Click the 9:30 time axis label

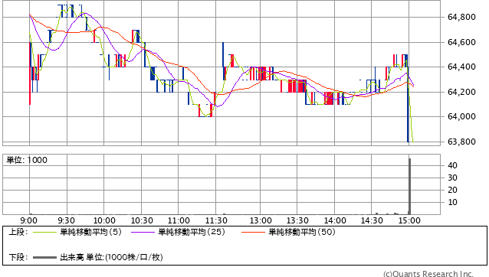pos(66,220)
